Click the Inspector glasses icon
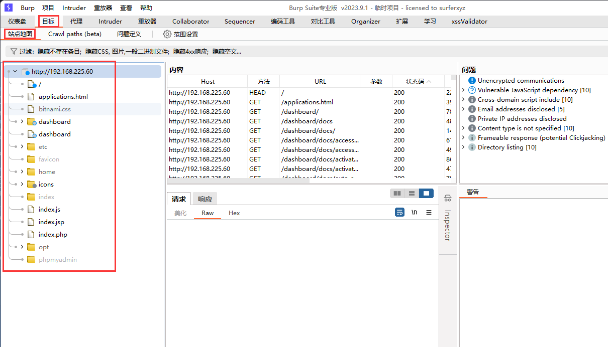This screenshot has width=608, height=347. pyautogui.click(x=448, y=199)
